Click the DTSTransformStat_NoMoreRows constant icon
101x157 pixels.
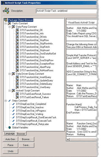point(17,70)
